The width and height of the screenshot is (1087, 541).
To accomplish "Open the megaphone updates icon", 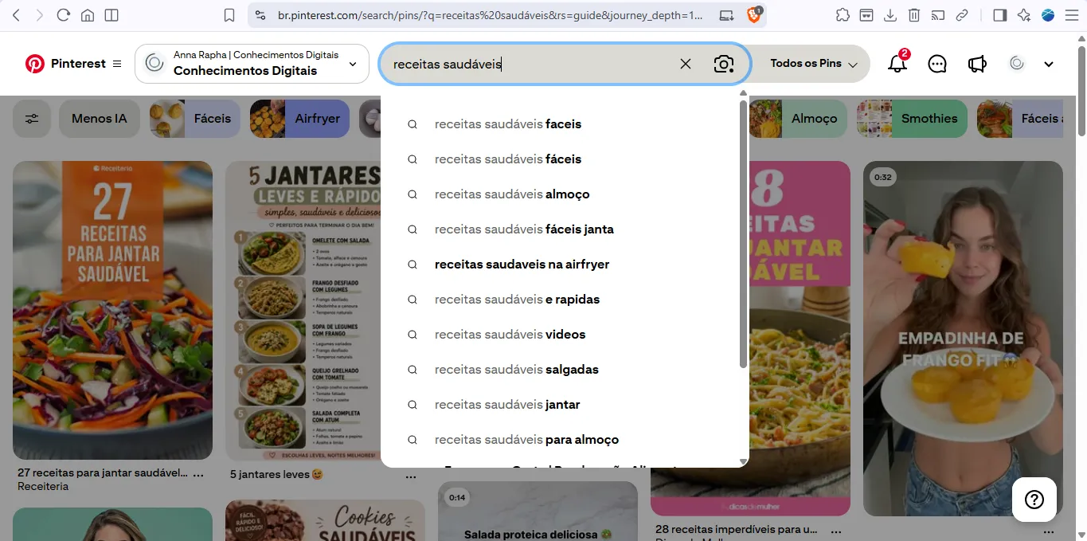I will point(977,64).
